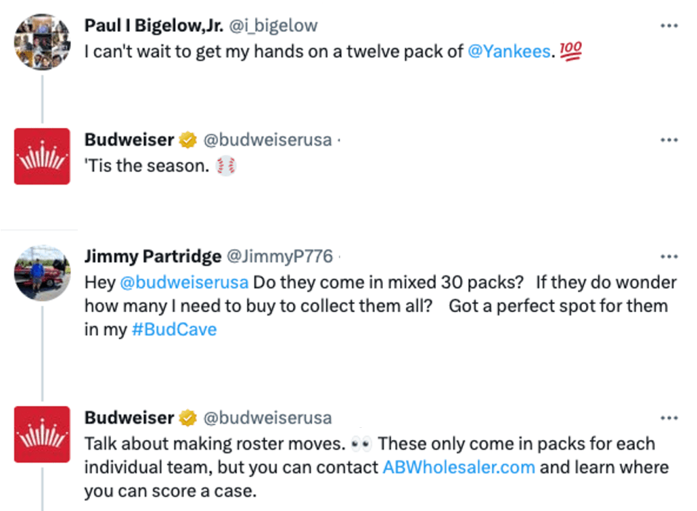Click @budweiserusa handle on 'Tis the season tweet

[x=268, y=140]
